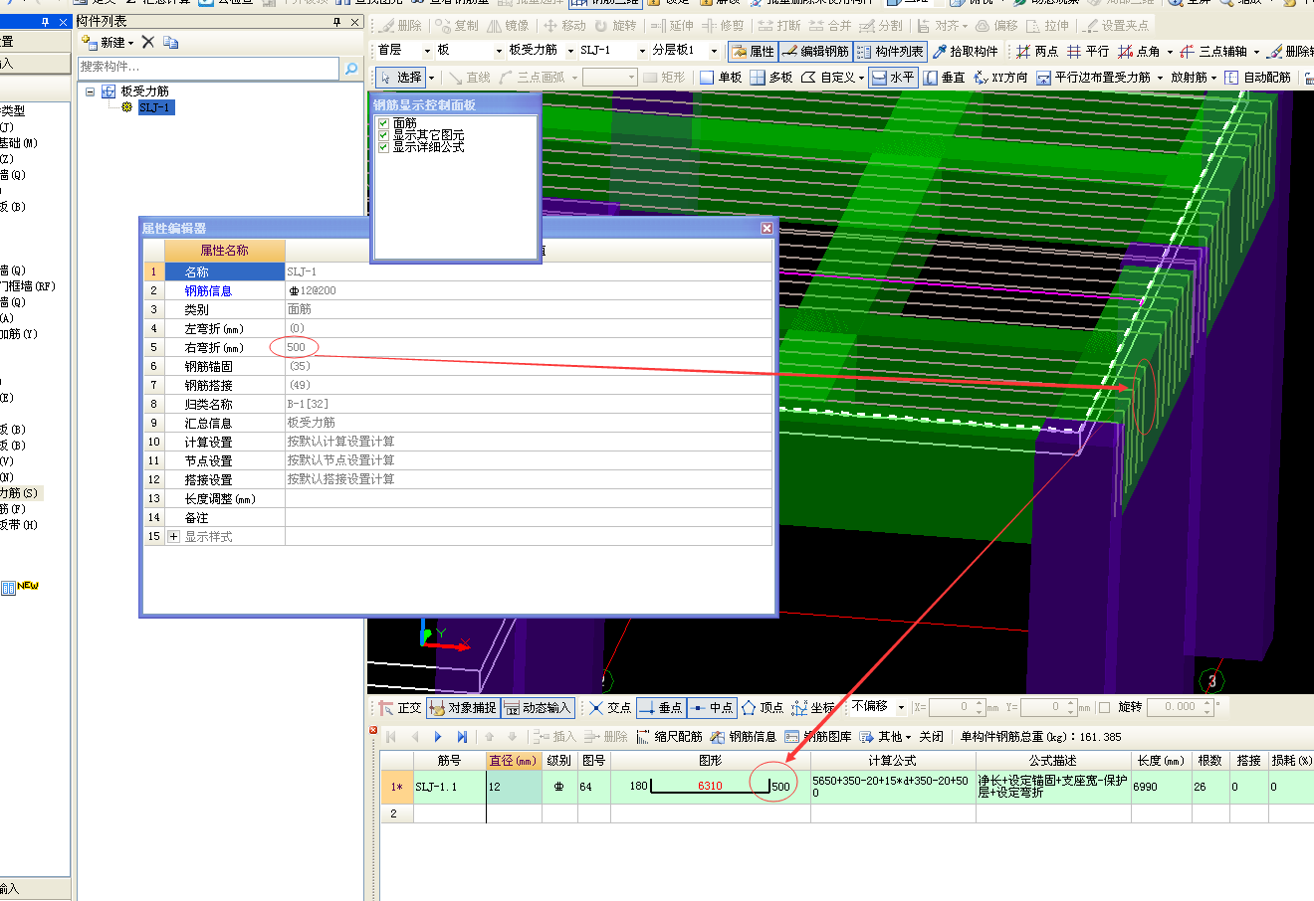Viewport: 1314px width, 901px height.
Task: Jump to last rebar record arrow
Action: click(x=462, y=736)
